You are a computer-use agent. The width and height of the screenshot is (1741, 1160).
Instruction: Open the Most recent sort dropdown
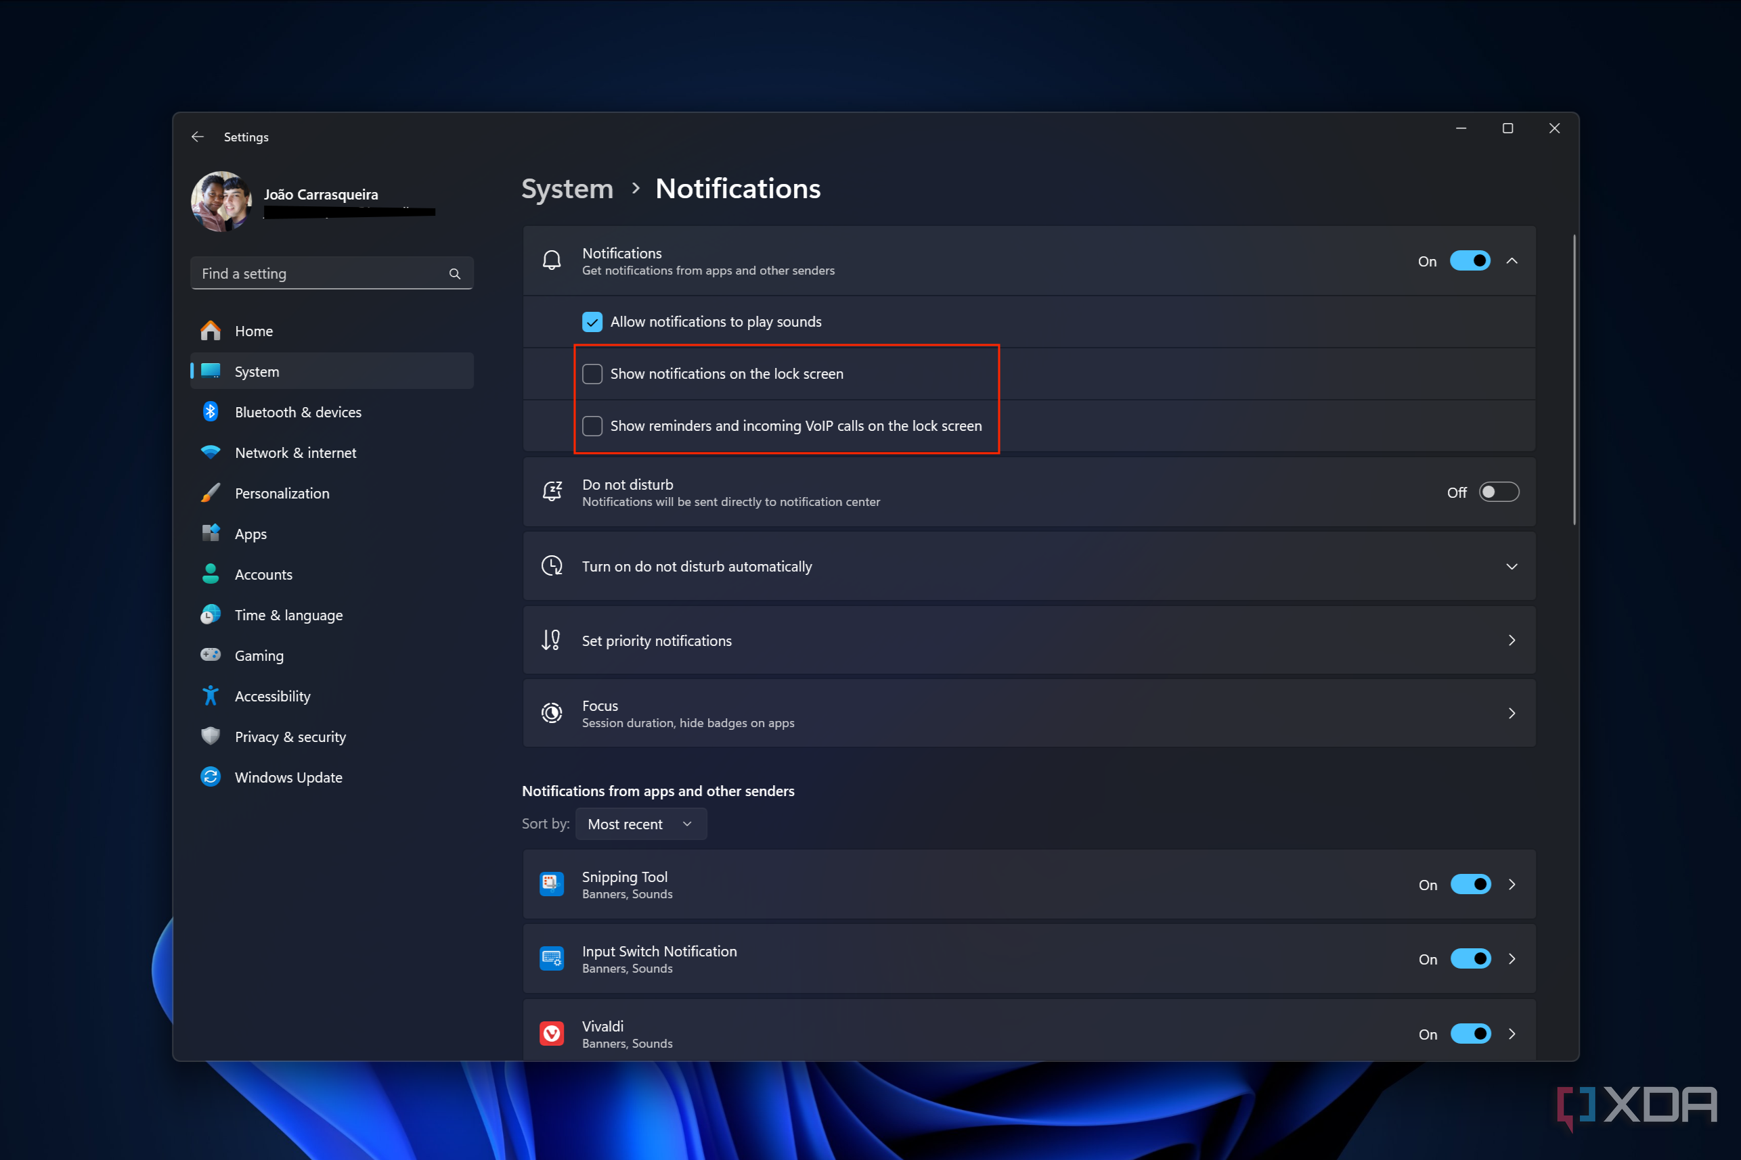pos(640,824)
